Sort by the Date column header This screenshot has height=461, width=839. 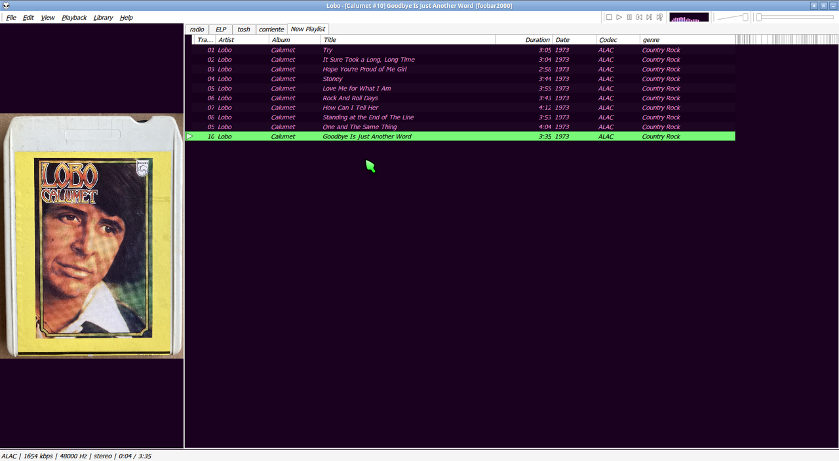coord(574,40)
